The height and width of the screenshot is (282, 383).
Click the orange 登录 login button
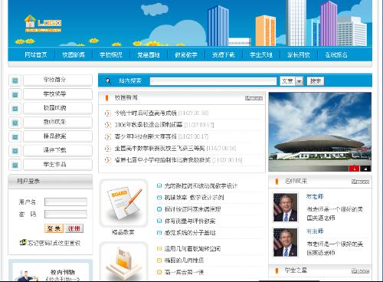click(54, 228)
